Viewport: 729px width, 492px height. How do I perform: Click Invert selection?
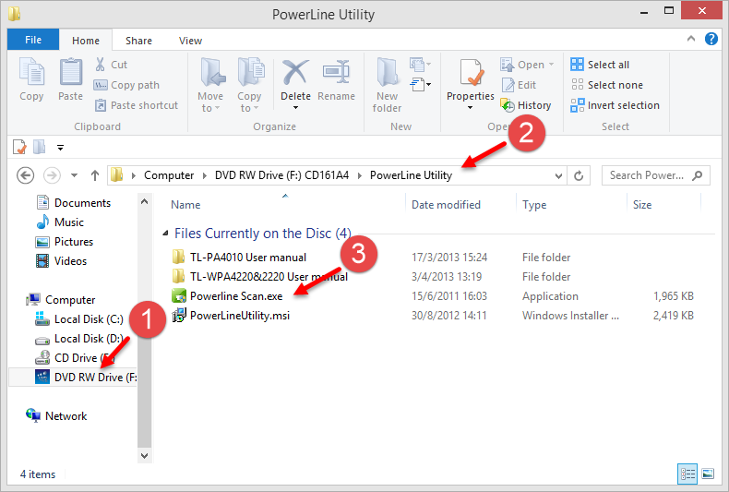[x=615, y=105]
